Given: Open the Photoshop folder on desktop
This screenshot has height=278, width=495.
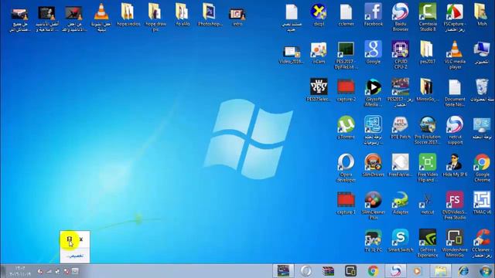Looking at the screenshot, I should 210,15.
